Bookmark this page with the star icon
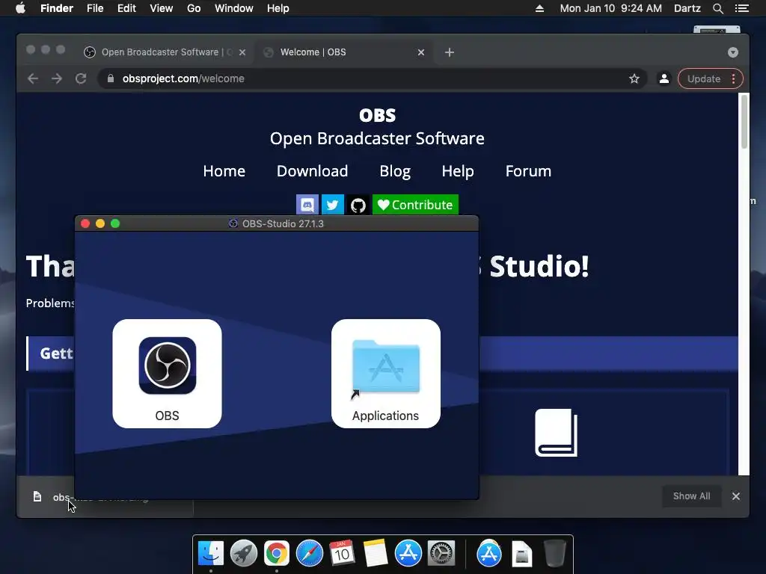 click(634, 78)
